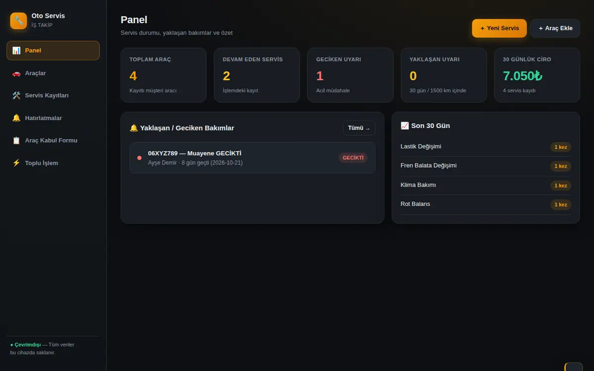Click the lightning icon for Toplu İşlem
Viewport: 594px width, 371px height.
[16, 163]
